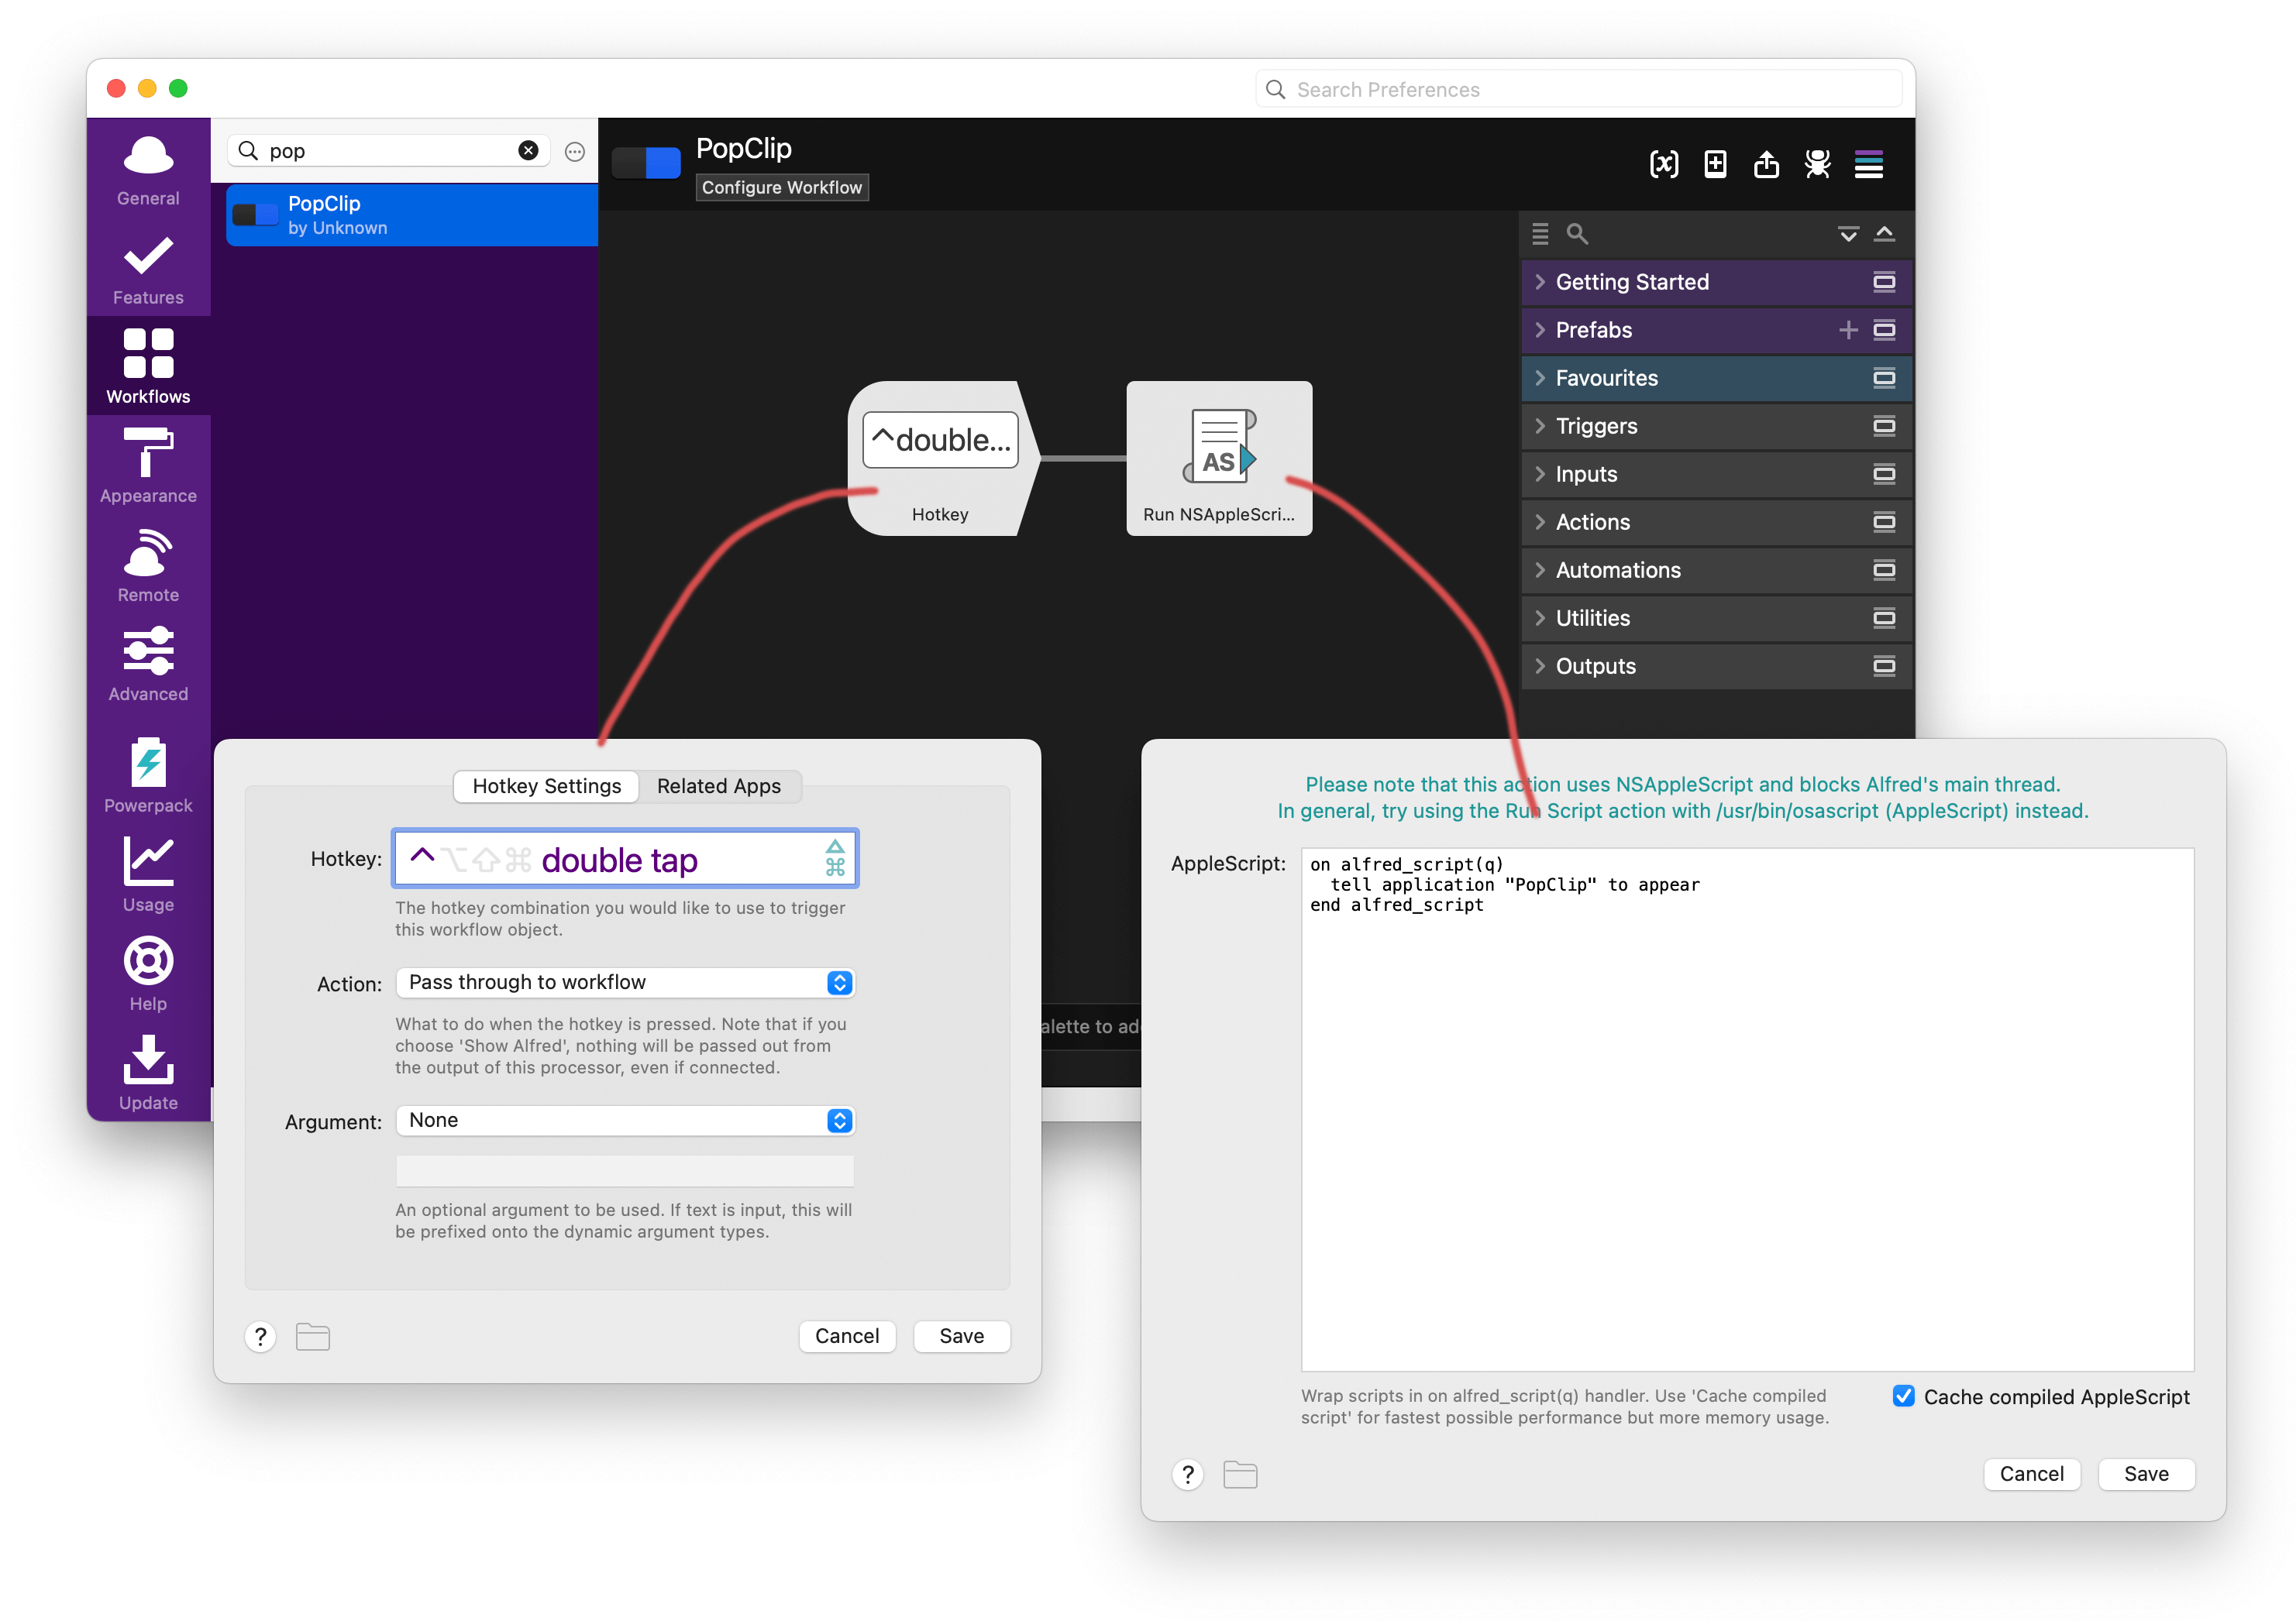Open folder icon in Hotkey dialog
The width and height of the screenshot is (2296, 1621).
coord(313,1336)
